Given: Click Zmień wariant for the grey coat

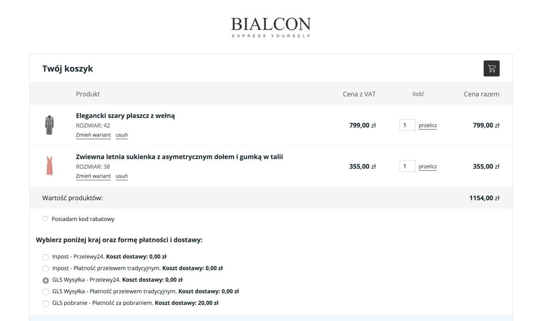Looking at the screenshot, I should coord(93,135).
